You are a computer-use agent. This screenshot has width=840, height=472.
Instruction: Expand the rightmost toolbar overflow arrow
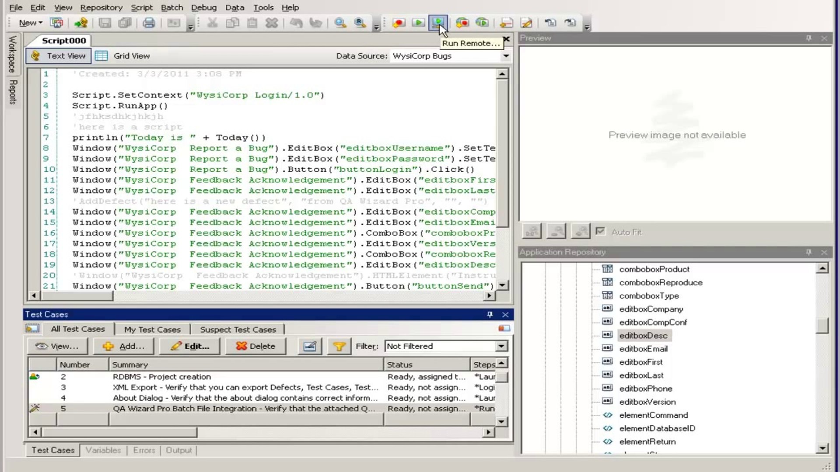pos(587,27)
